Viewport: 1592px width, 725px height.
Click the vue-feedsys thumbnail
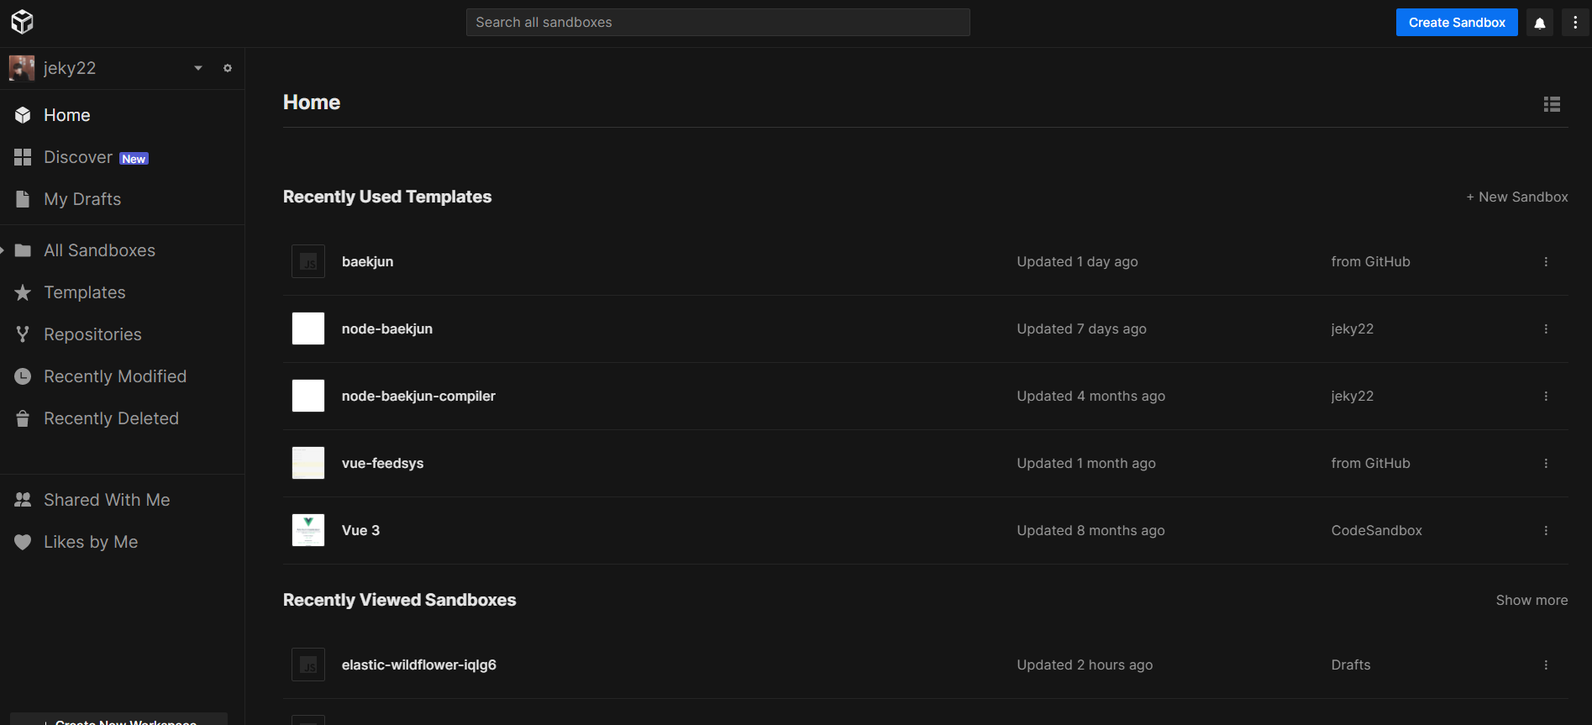308,463
